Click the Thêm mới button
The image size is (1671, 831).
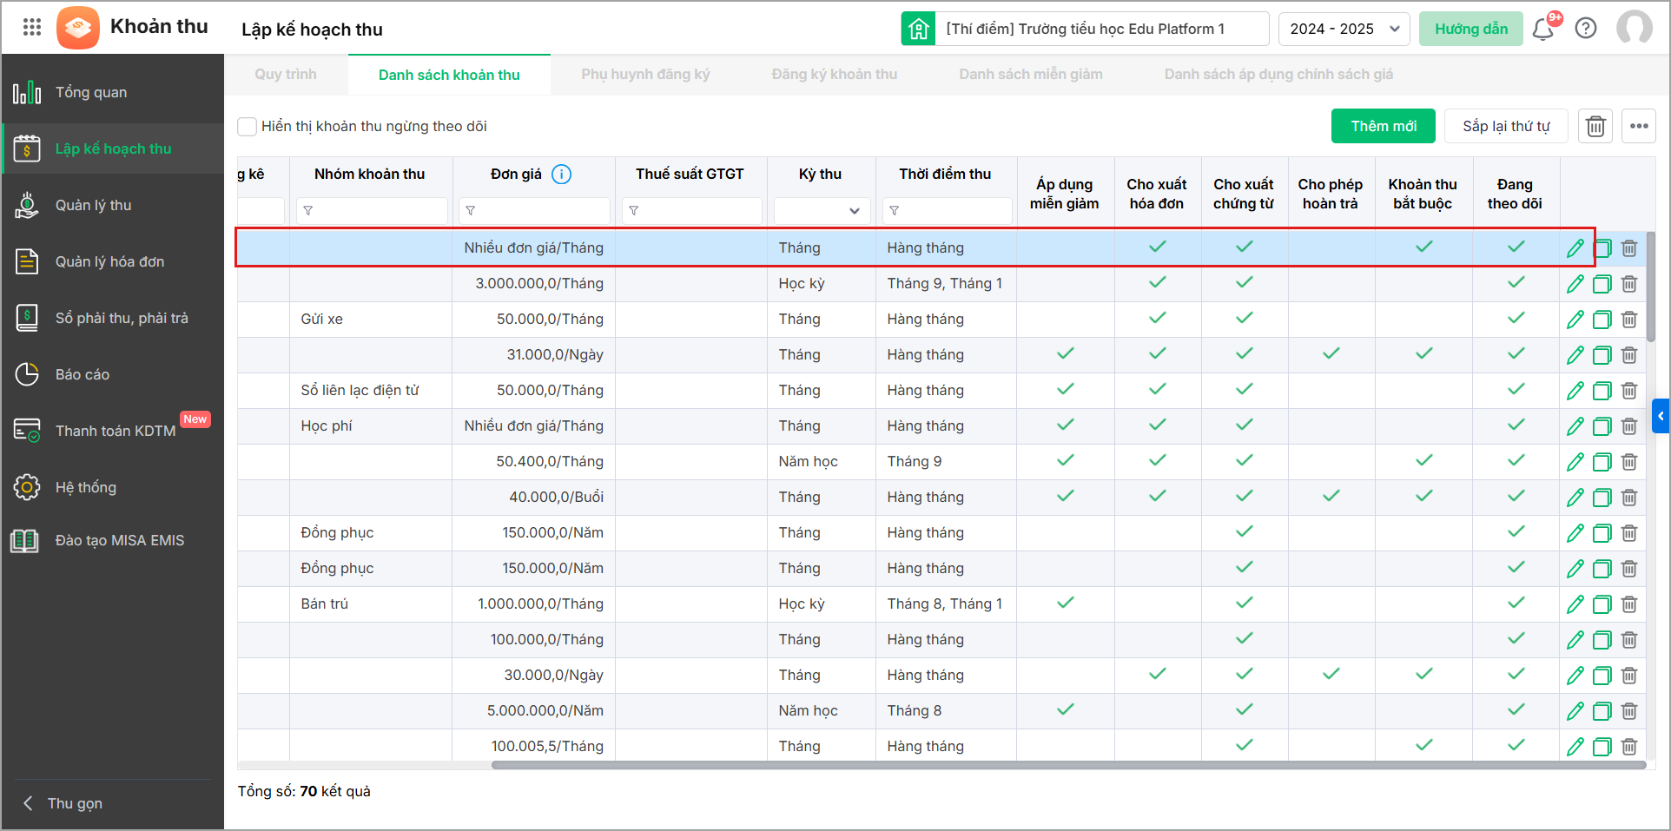1383,127
